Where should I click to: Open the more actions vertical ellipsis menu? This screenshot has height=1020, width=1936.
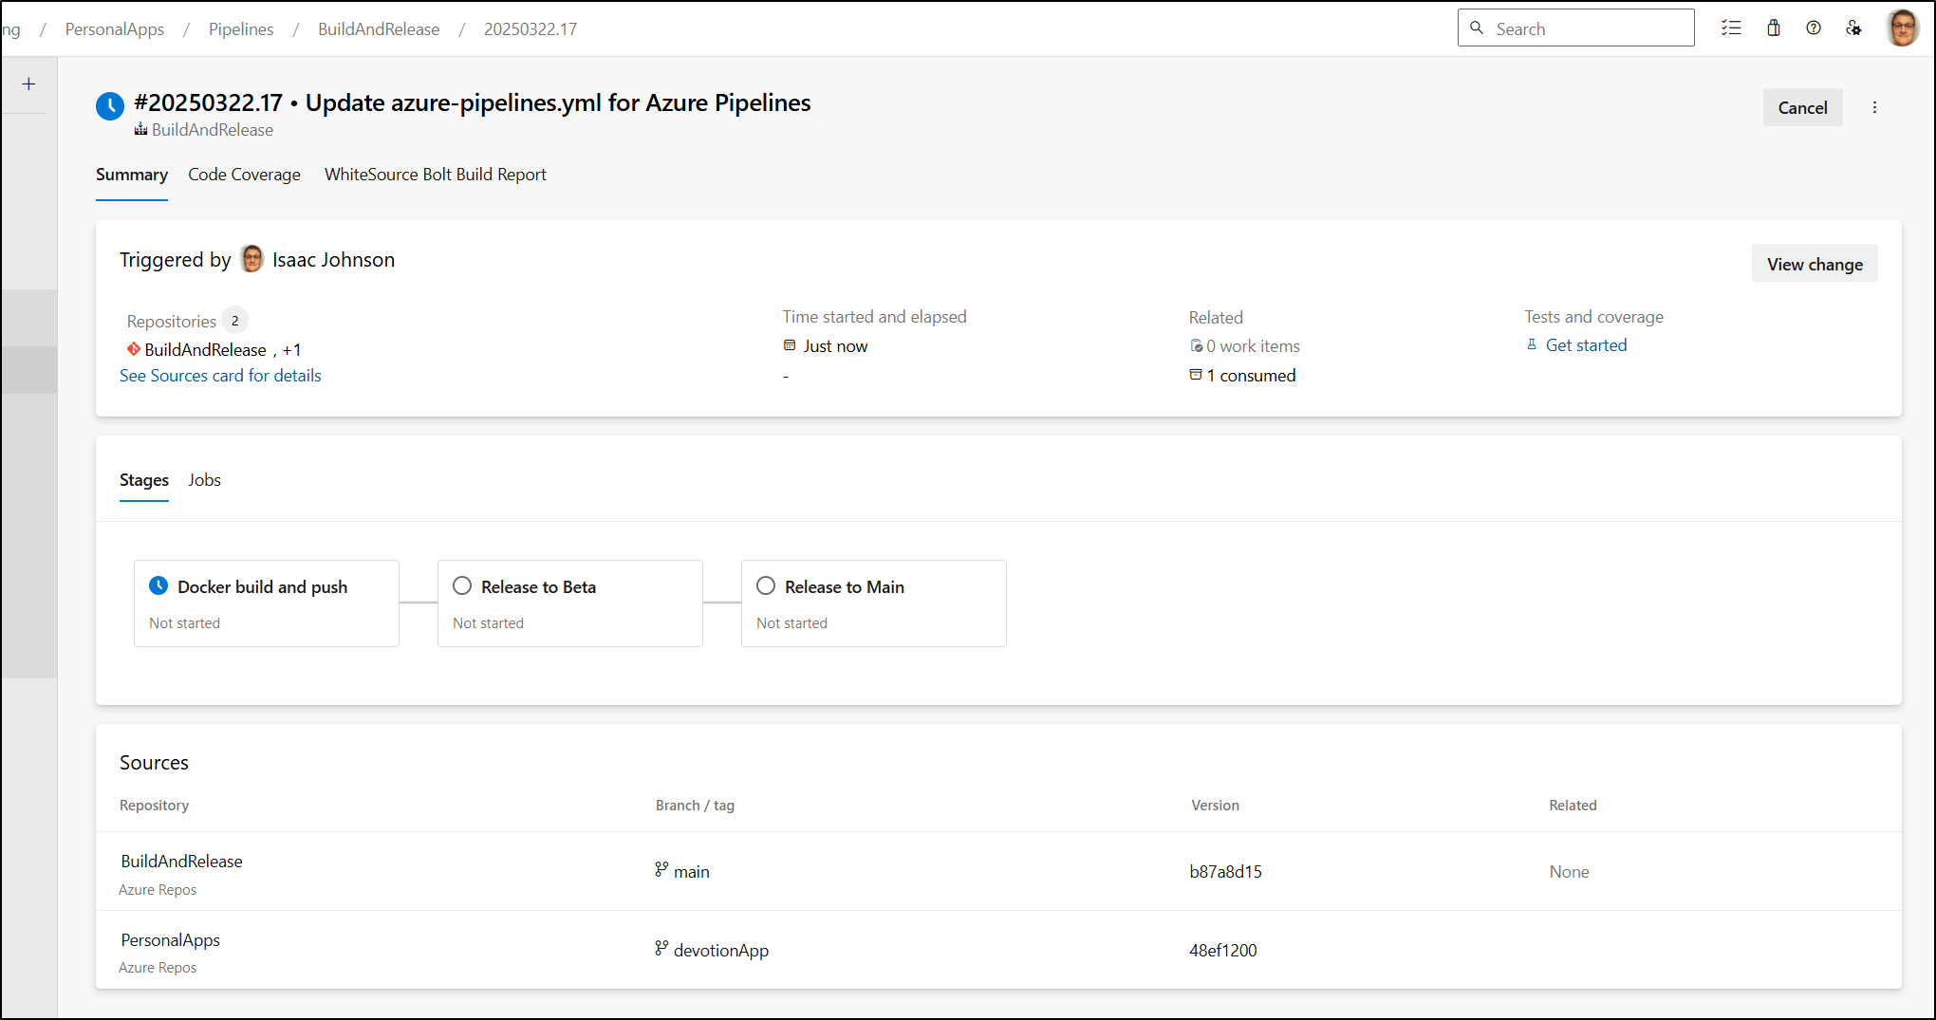(1874, 107)
